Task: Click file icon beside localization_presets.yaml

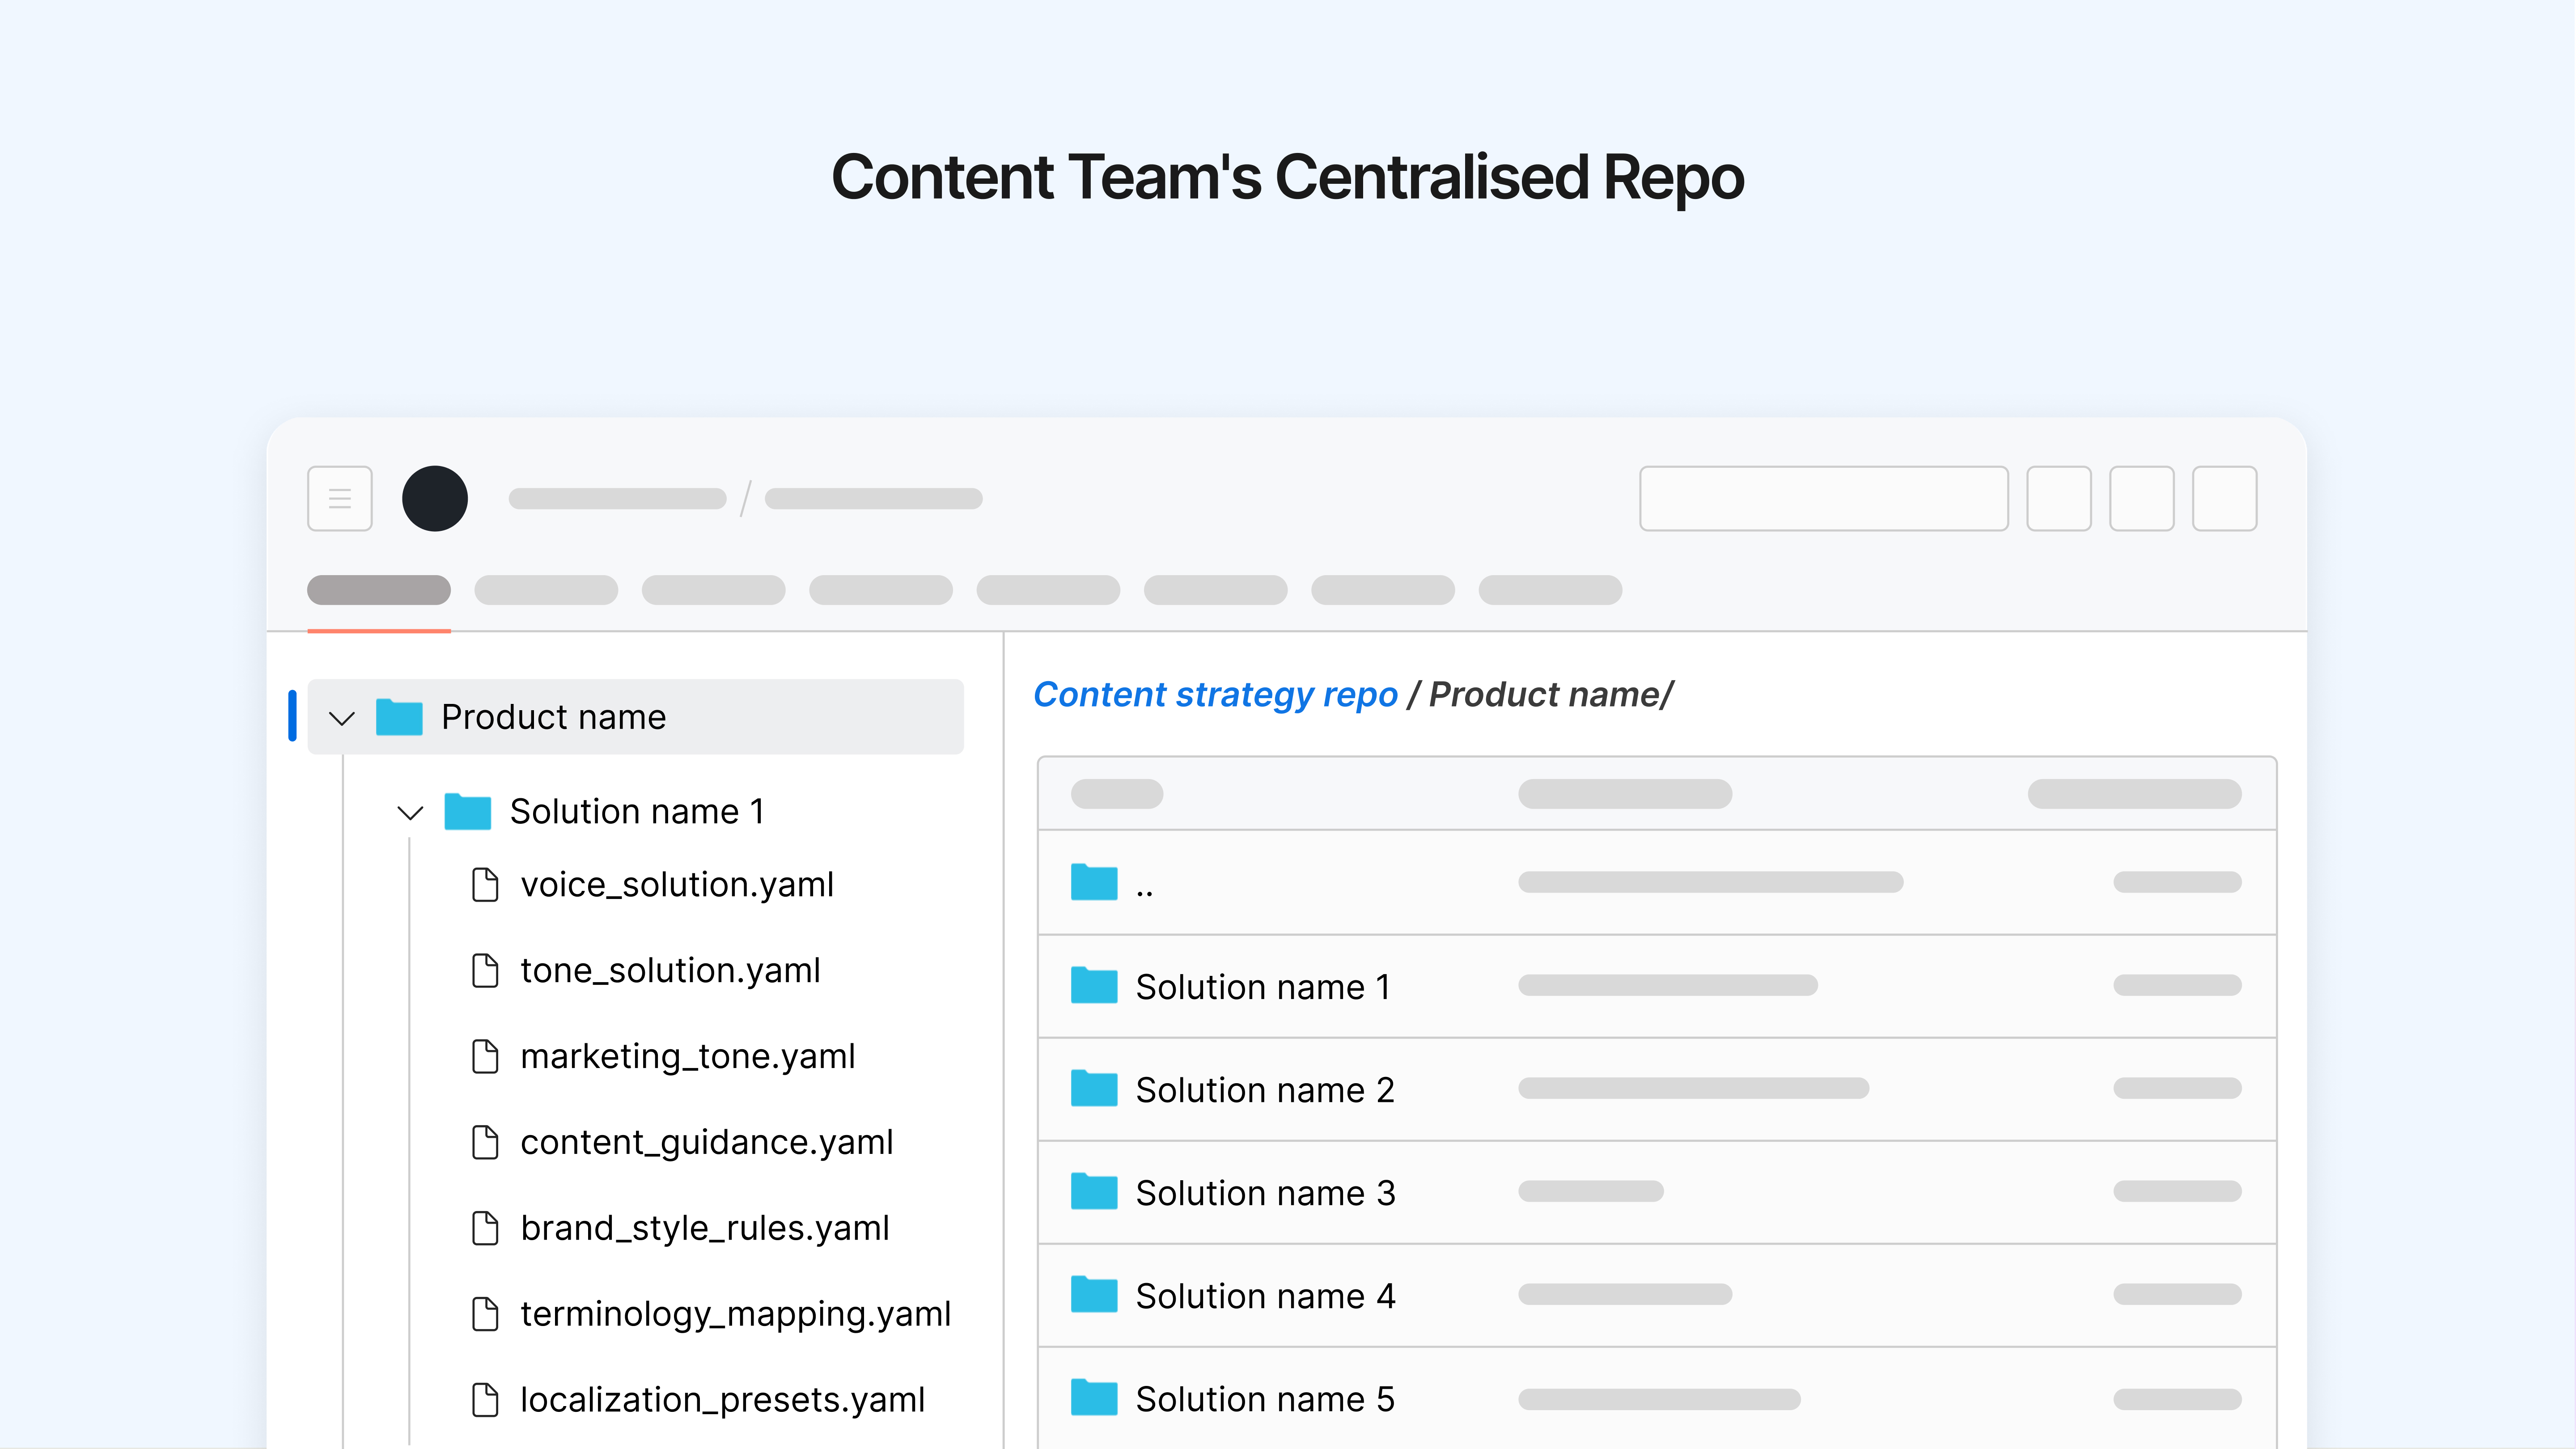Action: tap(485, 1400)
